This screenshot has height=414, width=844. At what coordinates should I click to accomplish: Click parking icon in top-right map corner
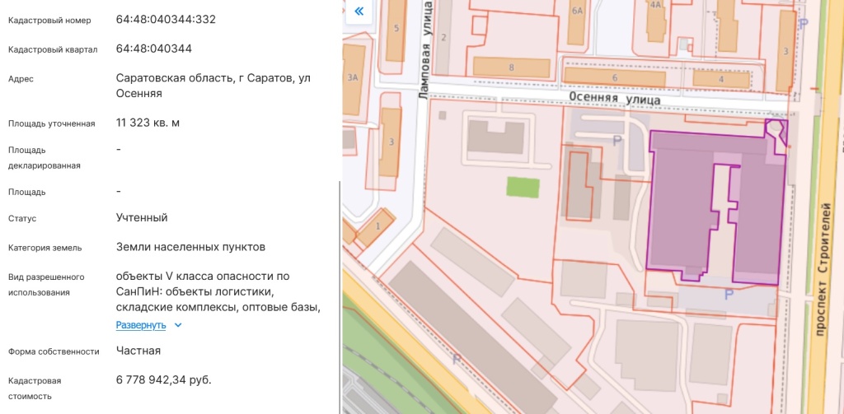point(804,24)
